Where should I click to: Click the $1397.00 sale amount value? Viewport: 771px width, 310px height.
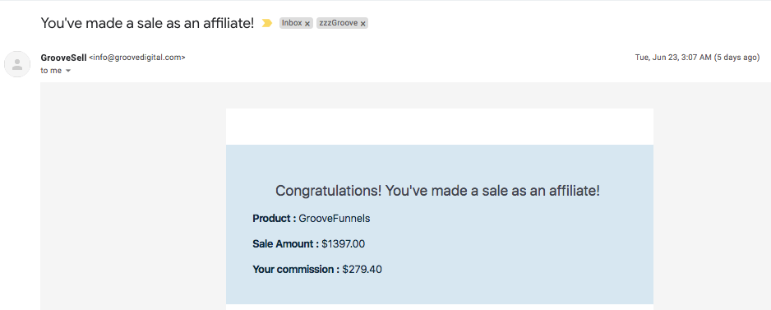tap(344, 244)
